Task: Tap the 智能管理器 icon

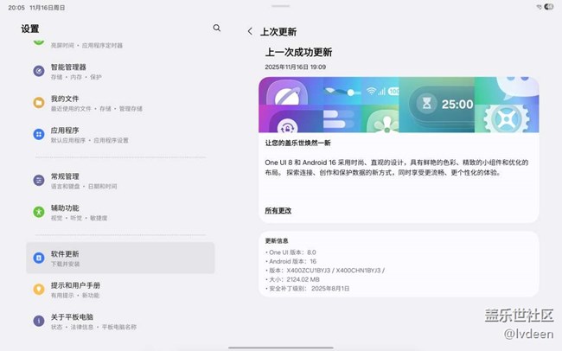Action: [39, 71]
